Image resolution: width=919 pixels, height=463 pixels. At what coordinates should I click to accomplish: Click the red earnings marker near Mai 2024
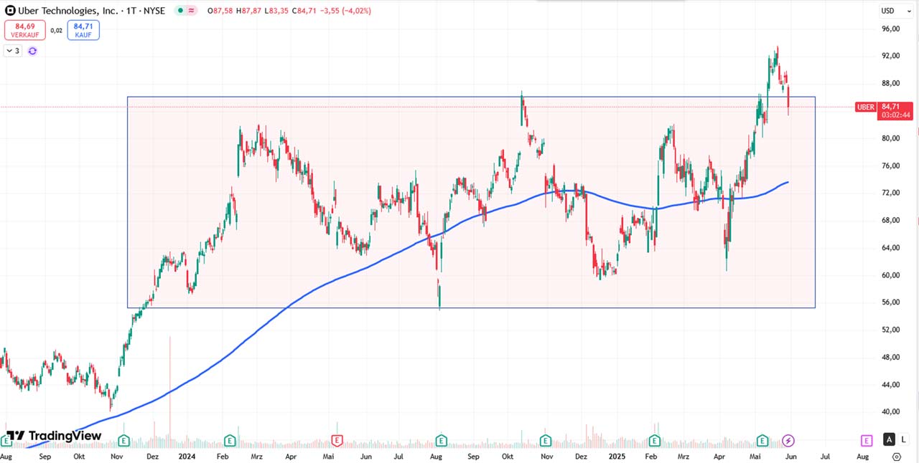point(335,440)
